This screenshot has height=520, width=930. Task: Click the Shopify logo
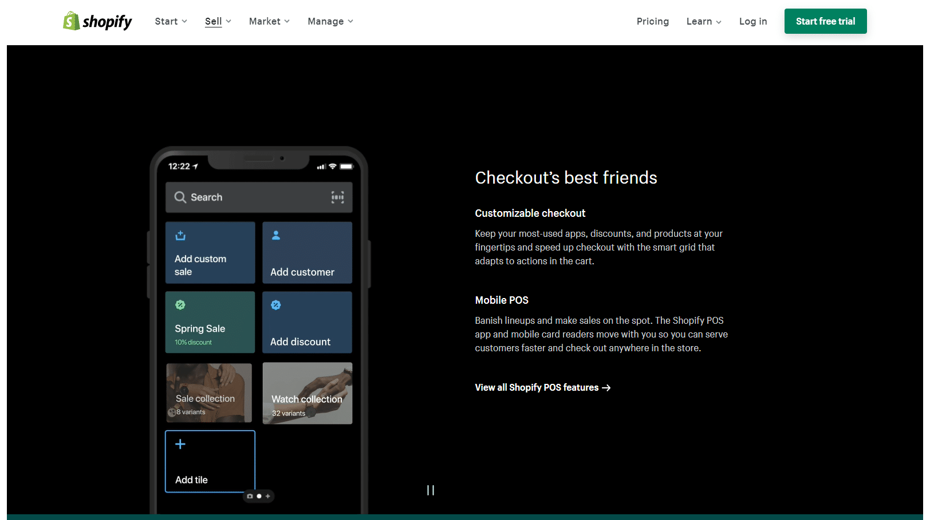[x=97, y=21]
